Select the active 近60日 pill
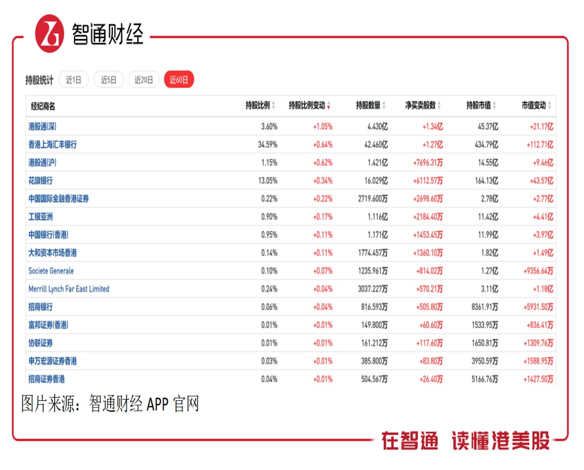The width and height of the screenshot is (584, 470). pyautogui.click(x=179, y=80)
